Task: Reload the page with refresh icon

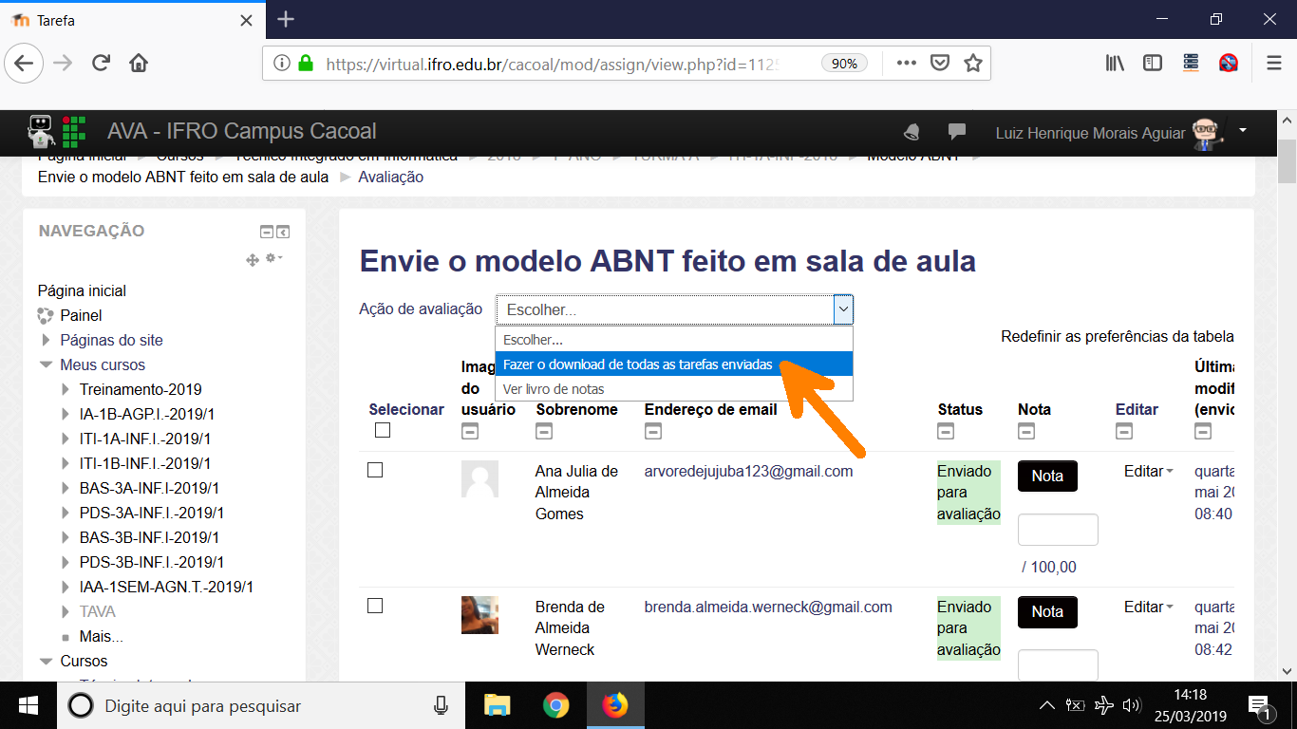Action: click(x=101, y=64)
